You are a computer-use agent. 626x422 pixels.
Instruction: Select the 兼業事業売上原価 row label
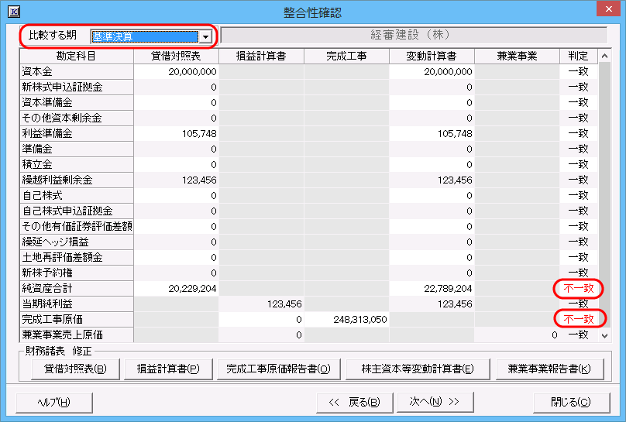click(x=76, y=335)
